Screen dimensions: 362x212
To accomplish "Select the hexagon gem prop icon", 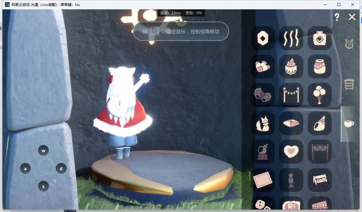I will (263, 38).
